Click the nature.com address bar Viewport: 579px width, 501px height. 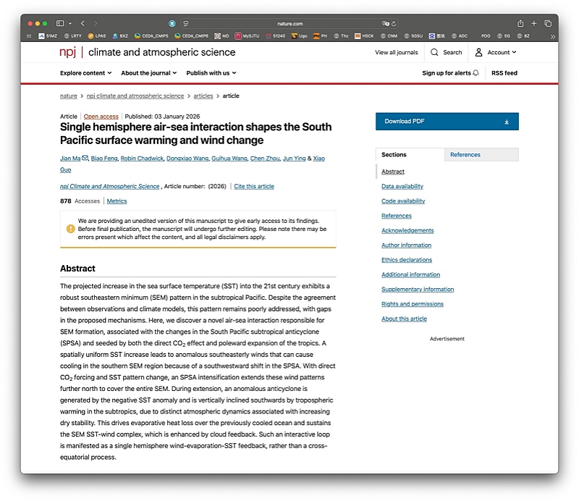[289, 23]
